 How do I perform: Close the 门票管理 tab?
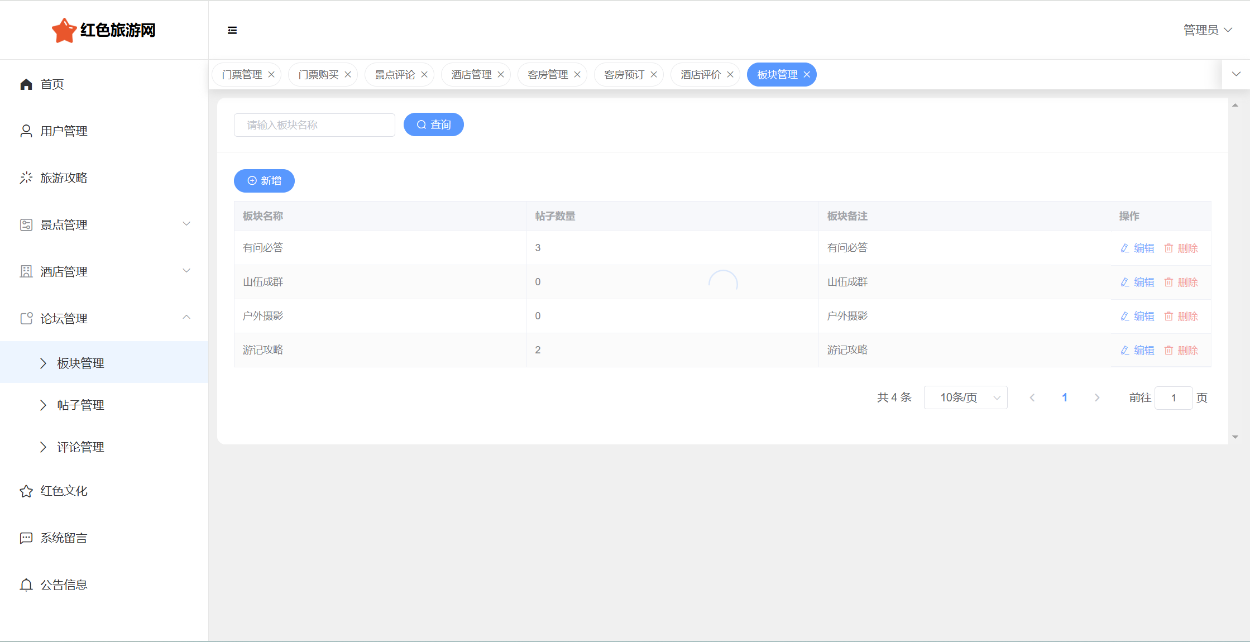click(x=271, y=75)
